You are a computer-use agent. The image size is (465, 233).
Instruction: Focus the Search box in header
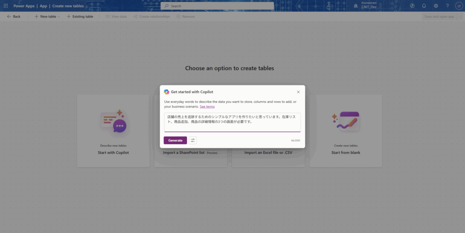click(x=217, y=6)
